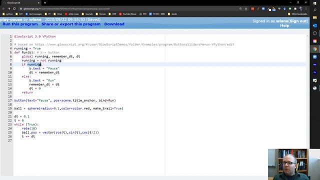Open Outlook from the taskbar
The image size is (320, 180).
[314, 25]
